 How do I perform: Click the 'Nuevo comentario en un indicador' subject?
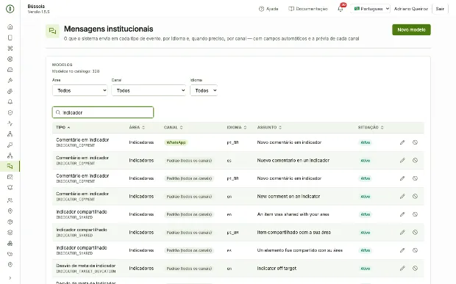[293, 161]
